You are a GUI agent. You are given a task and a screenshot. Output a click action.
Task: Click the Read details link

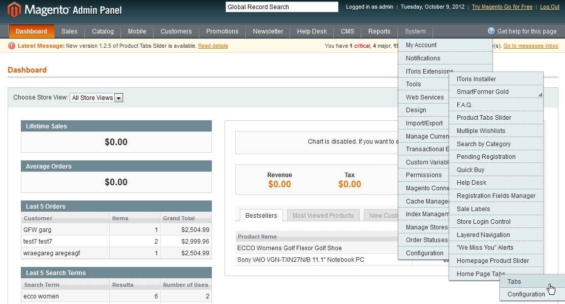tap(213, 46)
